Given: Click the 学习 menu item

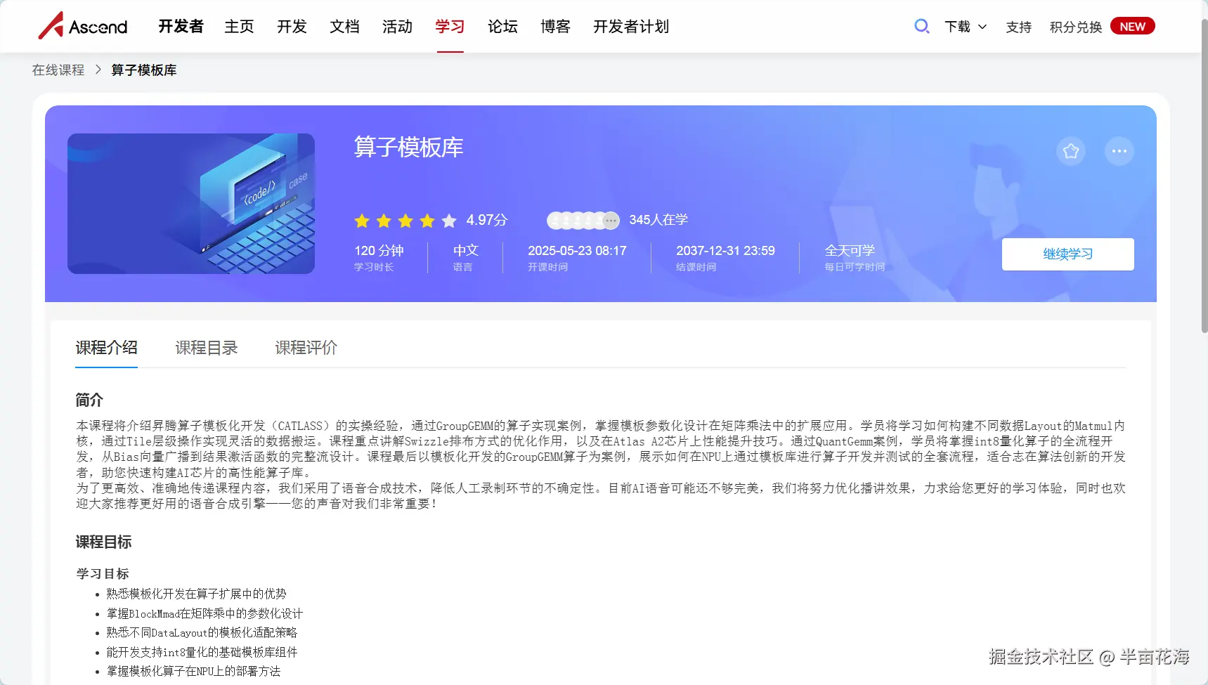Looking at the screenshot, I should click(x=450, y=27).
